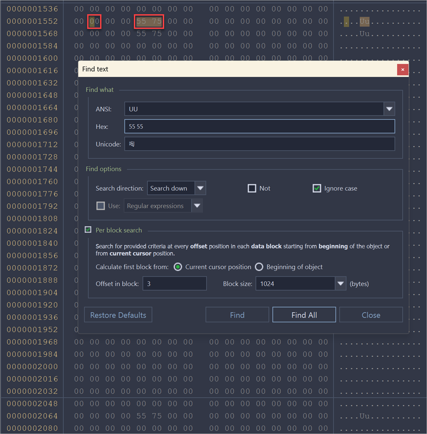Open the ANSI history dropdown arrow
This screenshot has width=427, height=434.
(389, 109)
